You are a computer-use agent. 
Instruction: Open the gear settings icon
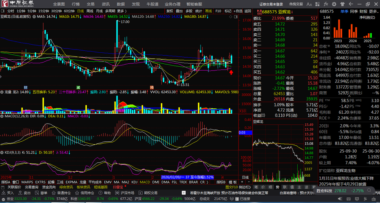[334, 4]
